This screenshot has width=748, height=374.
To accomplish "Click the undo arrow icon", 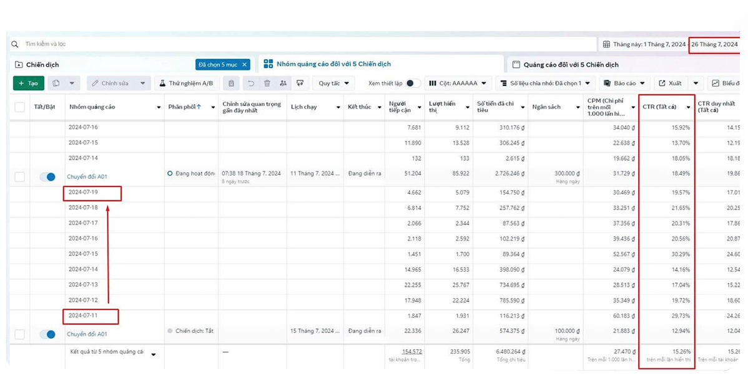I will tap(251, 83).
